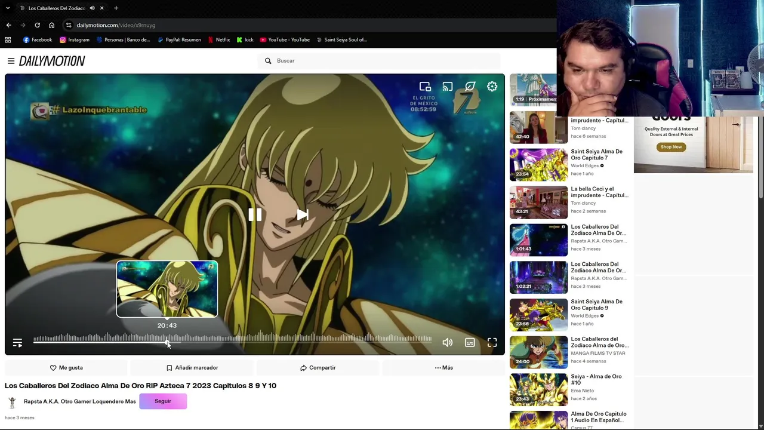Click the Shop Now ad button

point(671,147)
